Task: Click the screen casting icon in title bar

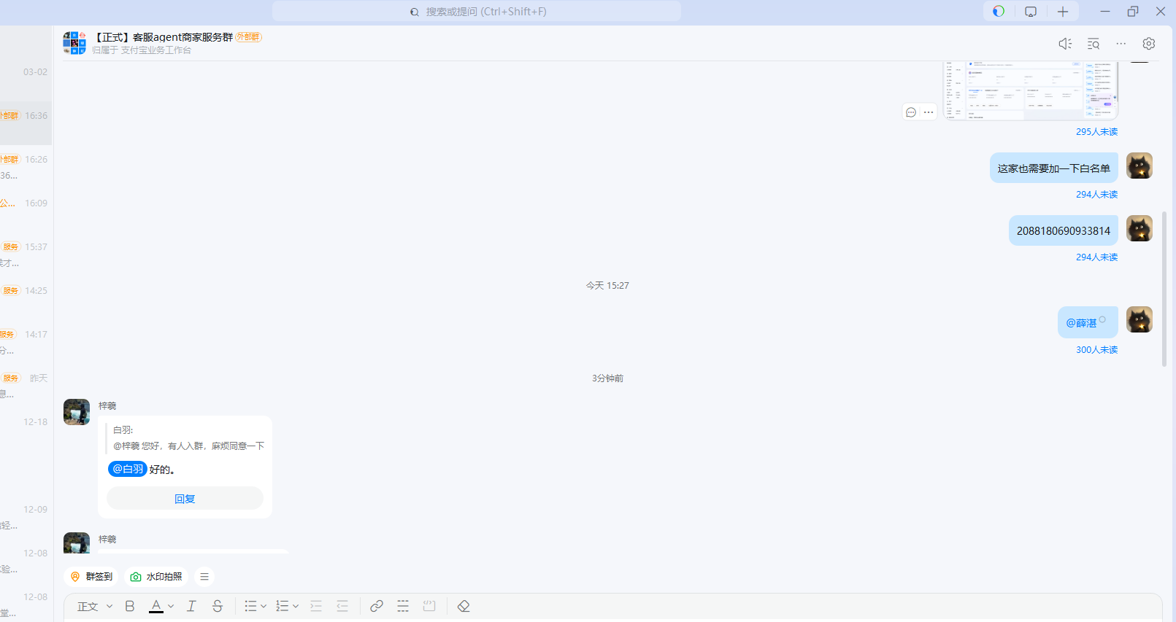Action: point(1030,12)
